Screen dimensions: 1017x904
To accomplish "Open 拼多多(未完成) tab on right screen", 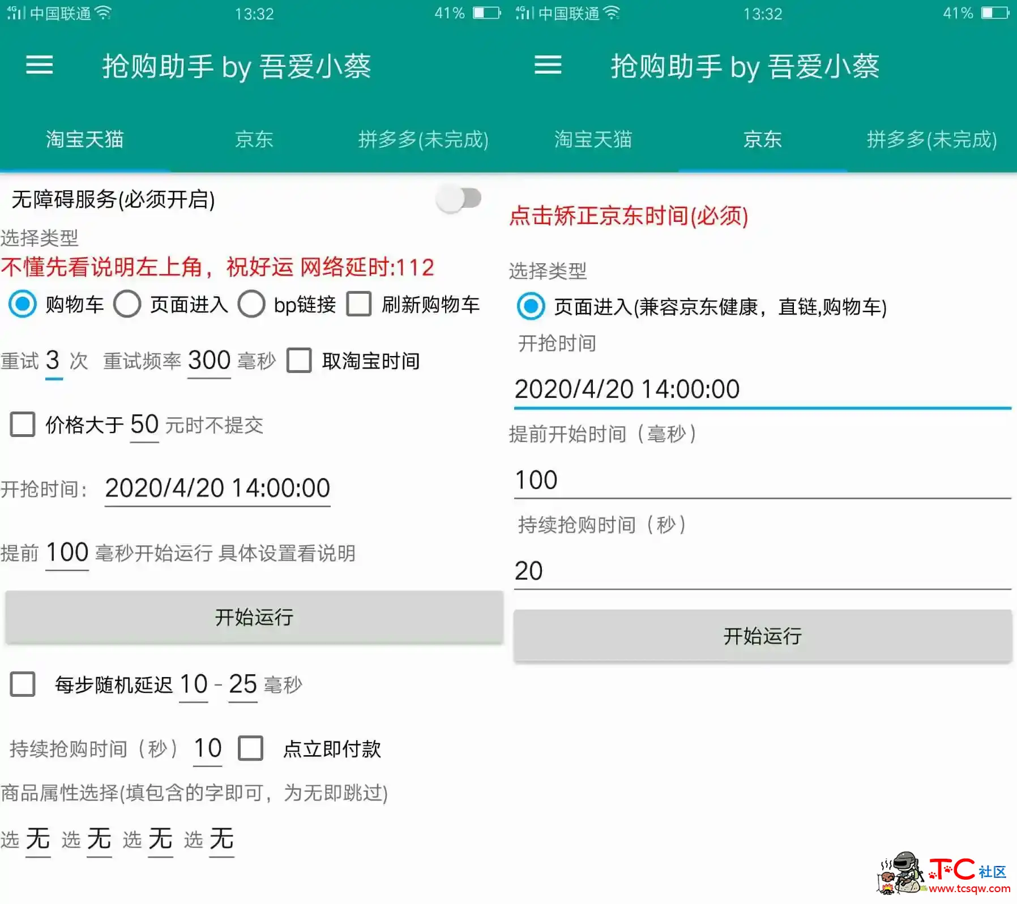I will tap(932, 139).
